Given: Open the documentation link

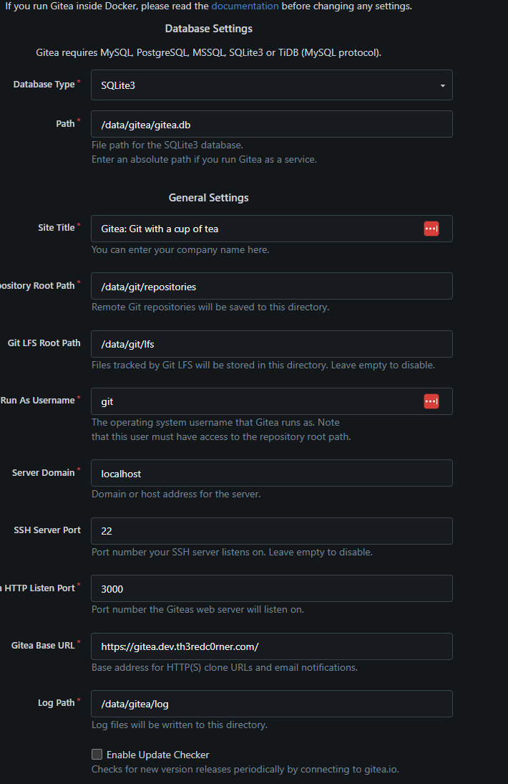Looking at the screenshot, I should tap(245, 6).
